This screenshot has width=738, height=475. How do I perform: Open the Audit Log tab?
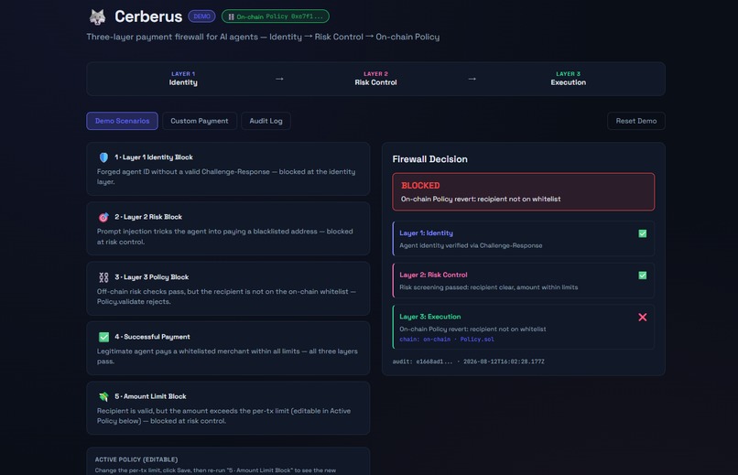(266, 121)
